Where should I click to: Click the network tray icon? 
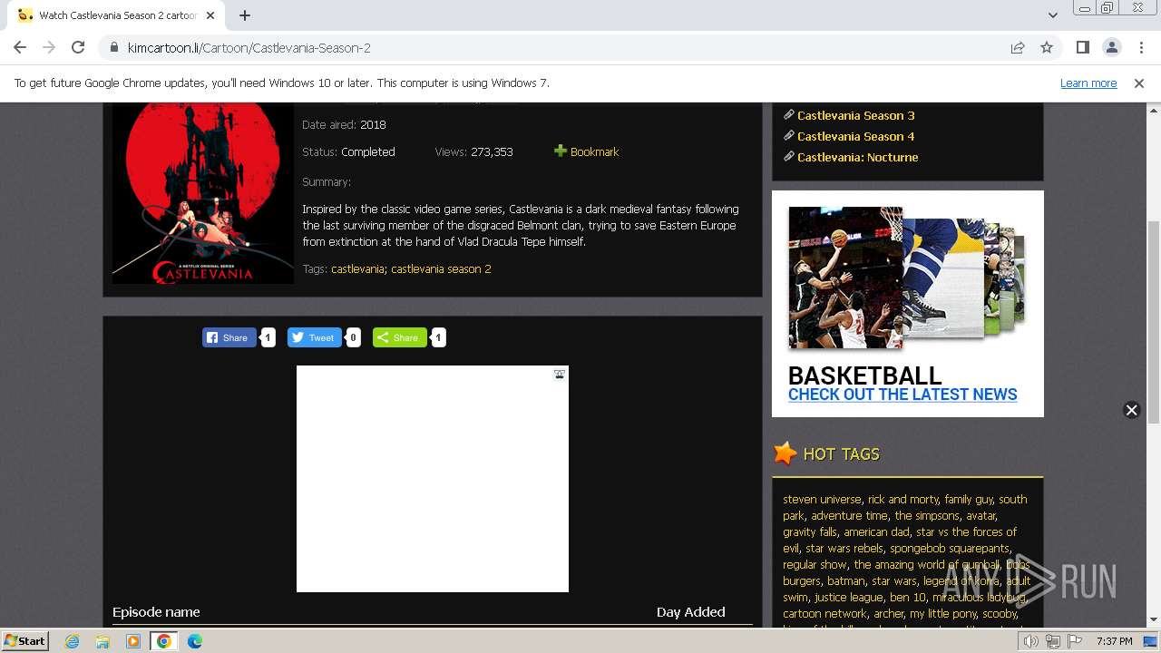pyautogui.click(x=1052, y=641)
